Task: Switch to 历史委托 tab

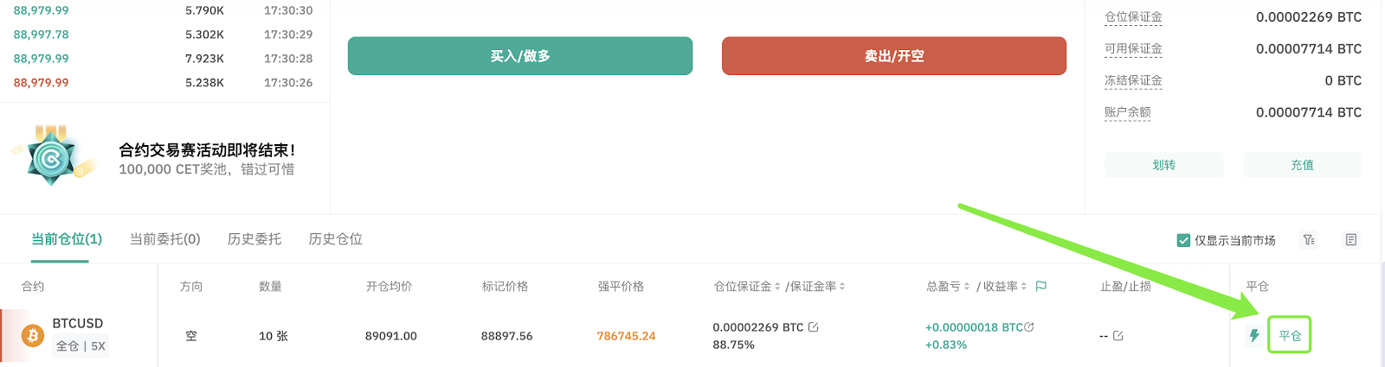Action: (254, 239)
